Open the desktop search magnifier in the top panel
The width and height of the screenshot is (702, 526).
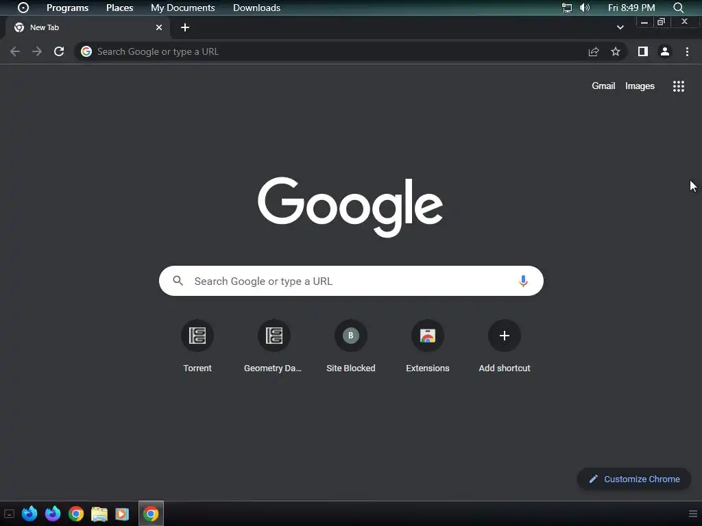679,8
